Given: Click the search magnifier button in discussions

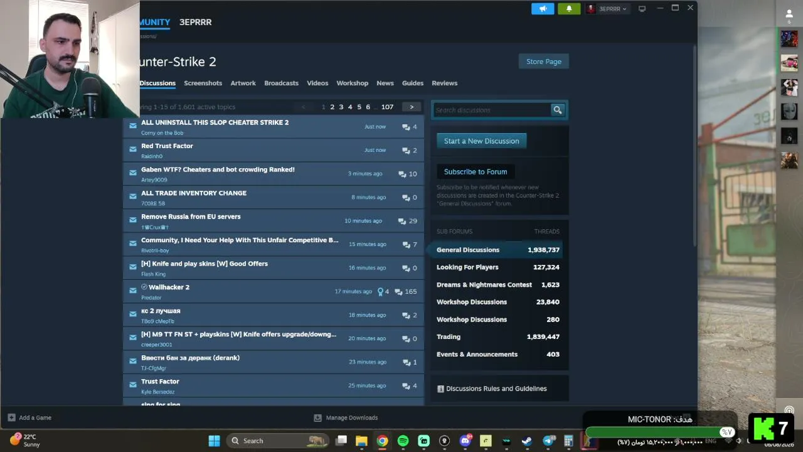Looking at the screenshot, I should pyautogui.click(x=557, y=110).
